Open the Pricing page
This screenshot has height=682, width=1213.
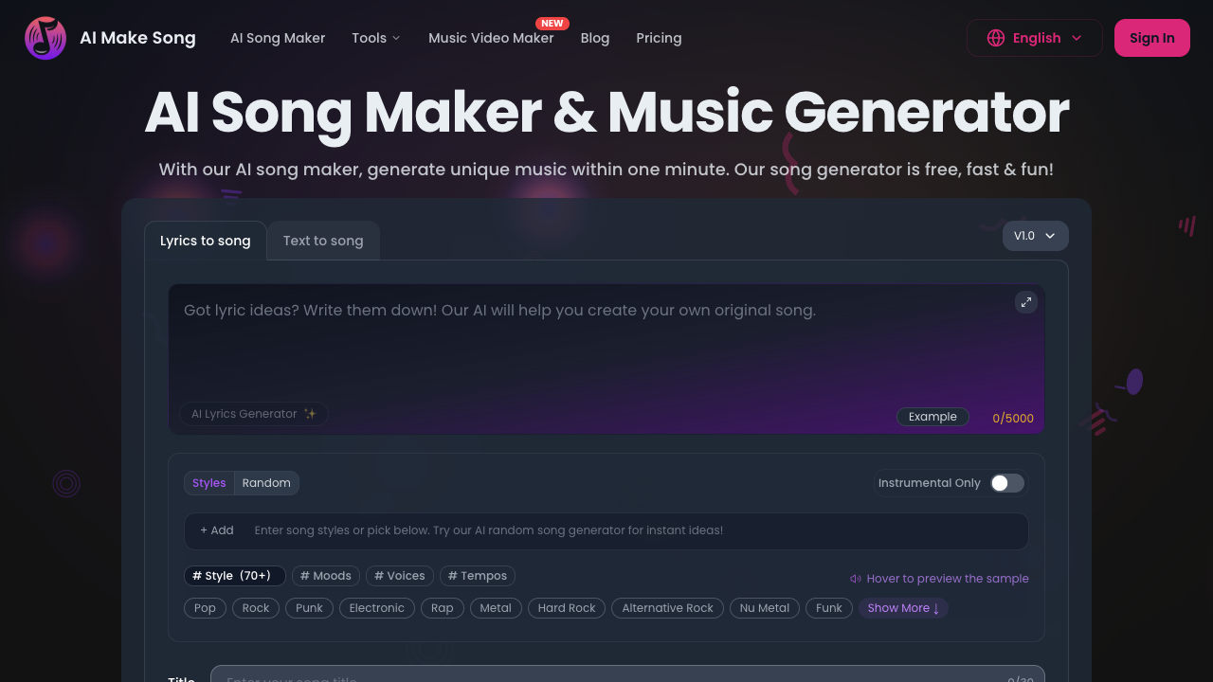(x=659, y=38)
